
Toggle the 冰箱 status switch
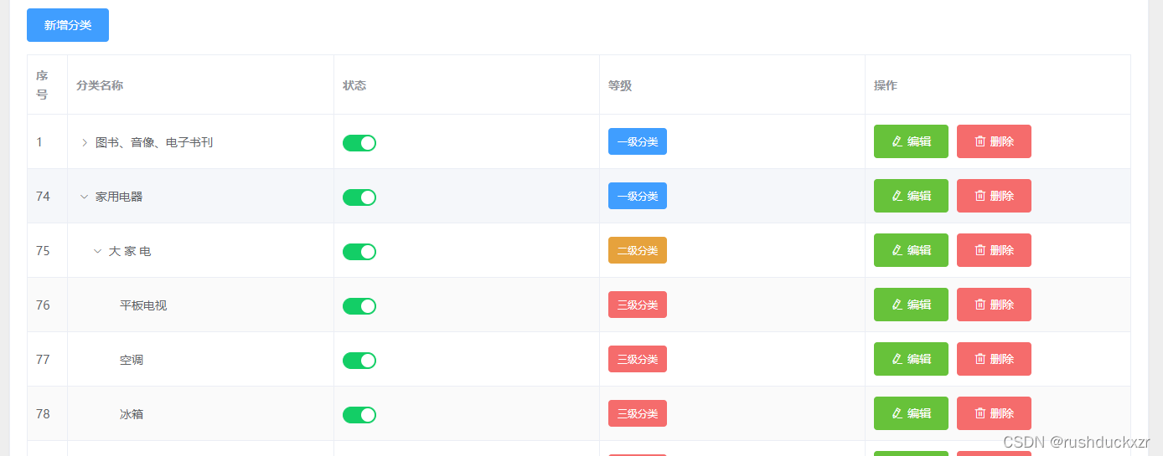tap(359, 415)
